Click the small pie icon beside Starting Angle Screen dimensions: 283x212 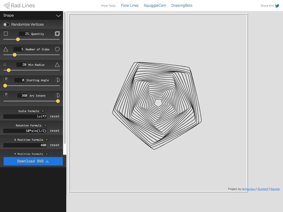tap(6, 79)
